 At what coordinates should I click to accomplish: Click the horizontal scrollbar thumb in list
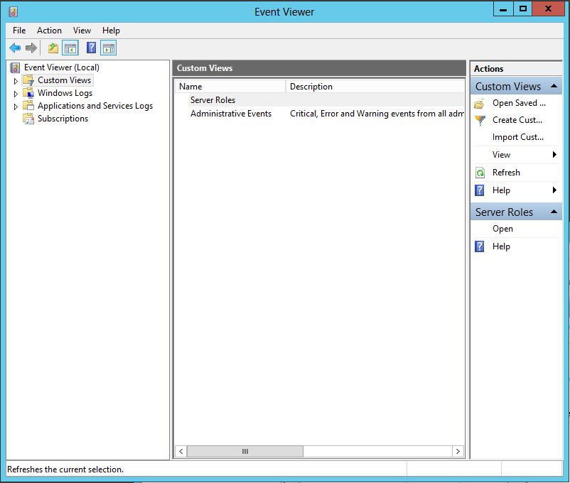click(244, 452)
